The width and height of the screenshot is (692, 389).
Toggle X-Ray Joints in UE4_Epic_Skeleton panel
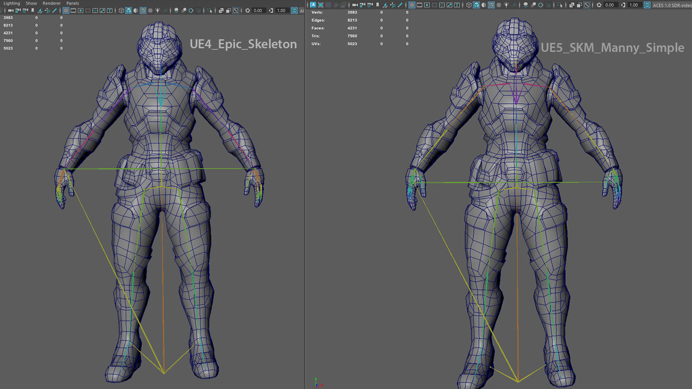click(236, 10)
